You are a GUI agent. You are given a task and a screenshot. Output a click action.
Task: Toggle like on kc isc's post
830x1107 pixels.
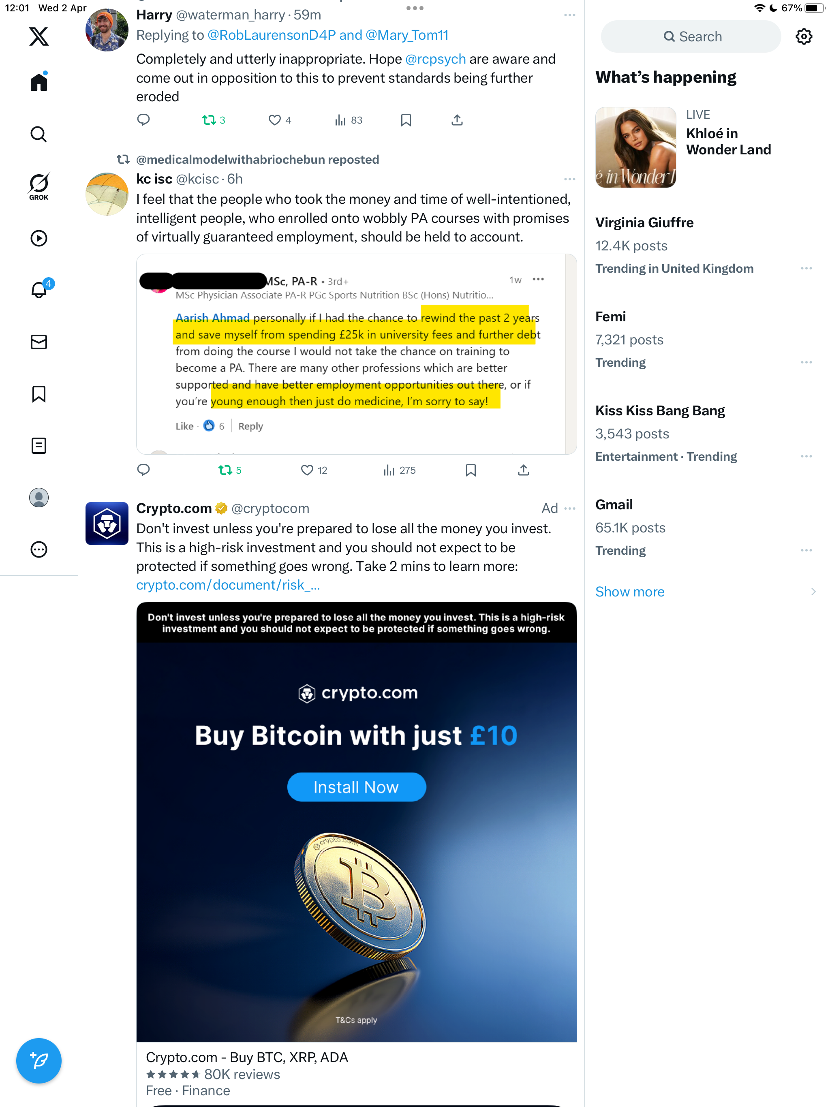click(313, 470)
